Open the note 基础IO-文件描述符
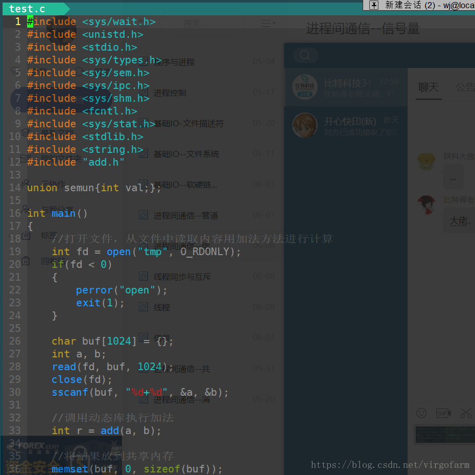 (188, 123)
